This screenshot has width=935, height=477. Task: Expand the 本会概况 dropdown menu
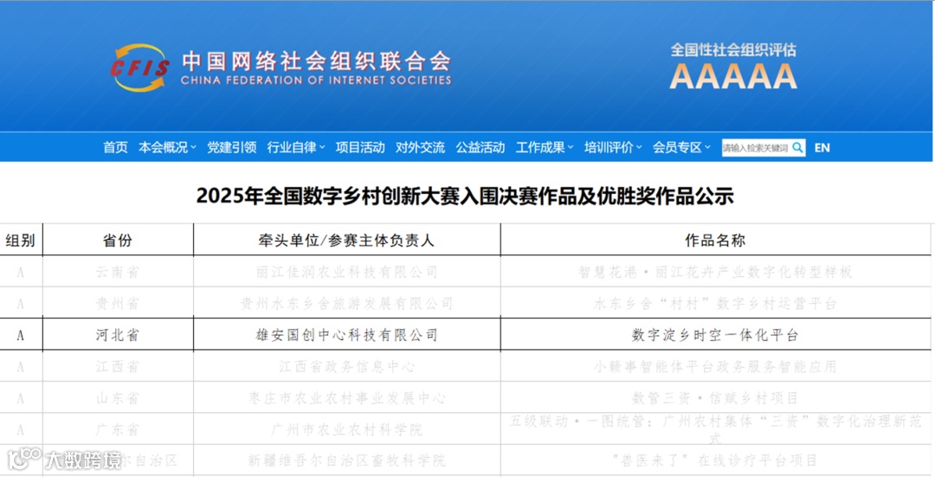tap(167, 147)
